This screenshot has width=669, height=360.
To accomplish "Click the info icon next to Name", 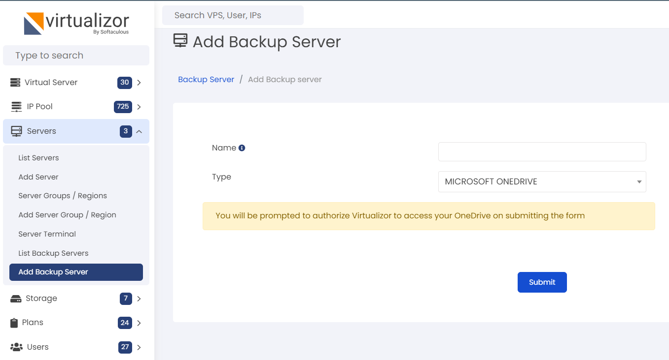I will point(242,148).
